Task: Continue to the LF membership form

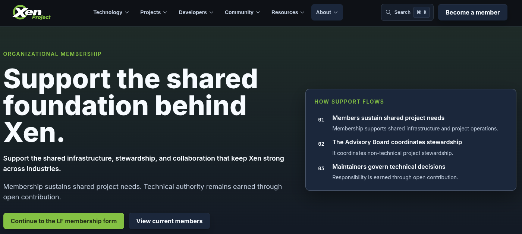Action: pyautogui.click(x=64, y=221)
